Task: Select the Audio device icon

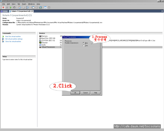Action: 40,45
